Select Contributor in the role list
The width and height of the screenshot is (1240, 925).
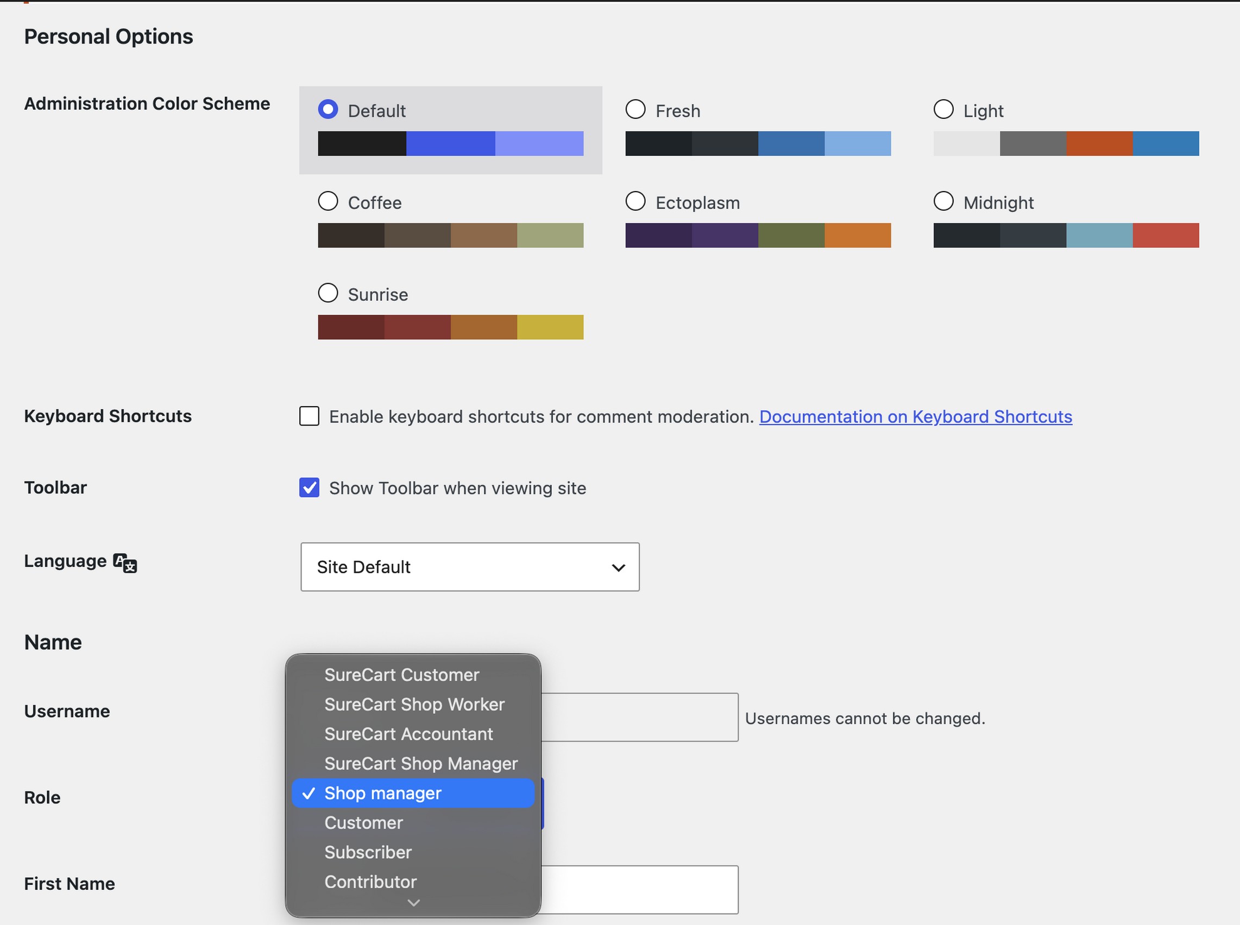point(413,882)
